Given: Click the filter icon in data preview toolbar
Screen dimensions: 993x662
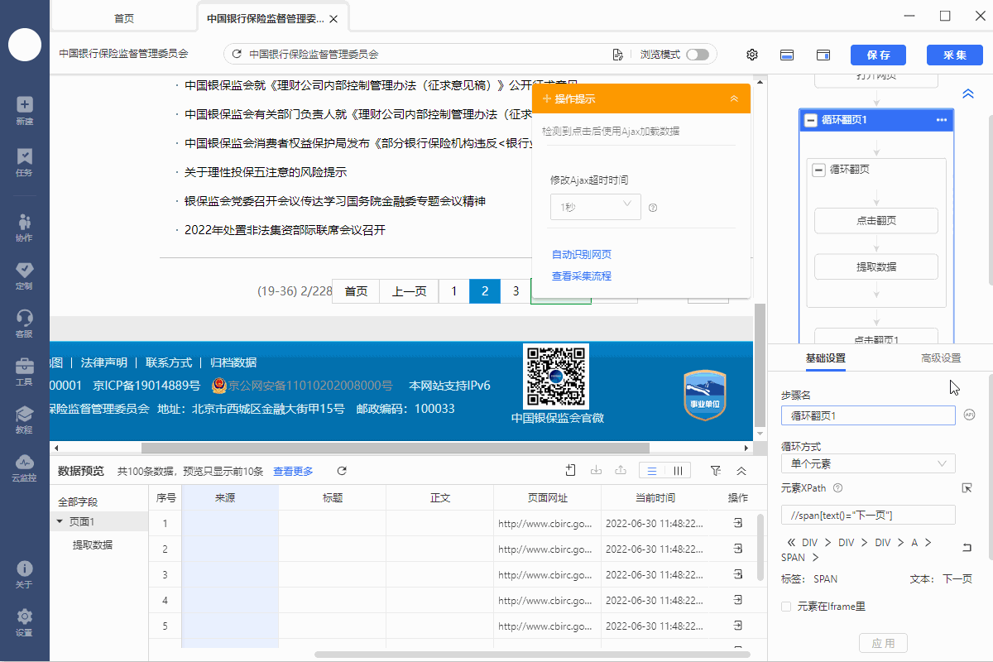Looking at the screenshot, I should coord(716,471).
